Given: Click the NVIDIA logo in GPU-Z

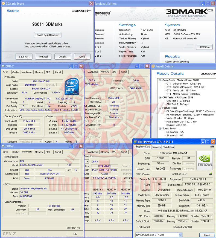Looking at the screenshot, I should pos(205,160).
